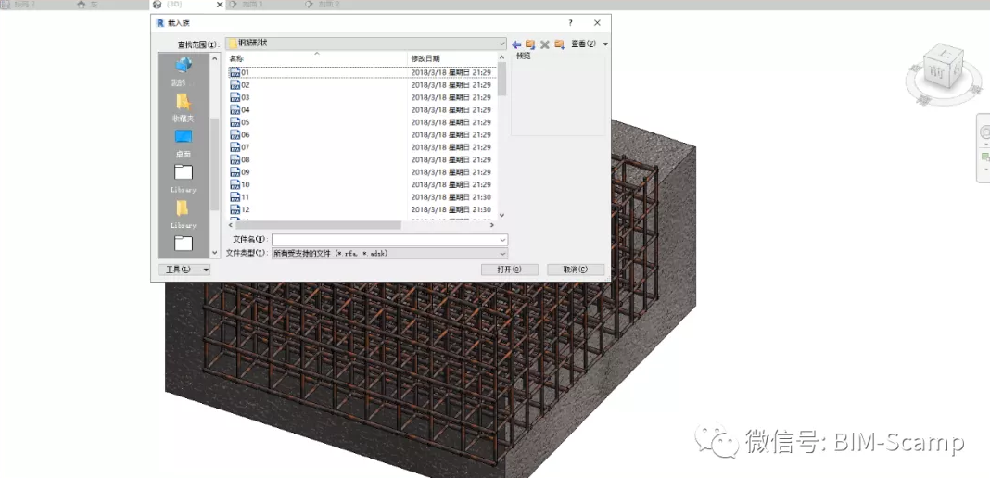This screenshot has height=478, width=990.
Task: Click the help question mark in the dialog title bar
Action: click(570, 23)
